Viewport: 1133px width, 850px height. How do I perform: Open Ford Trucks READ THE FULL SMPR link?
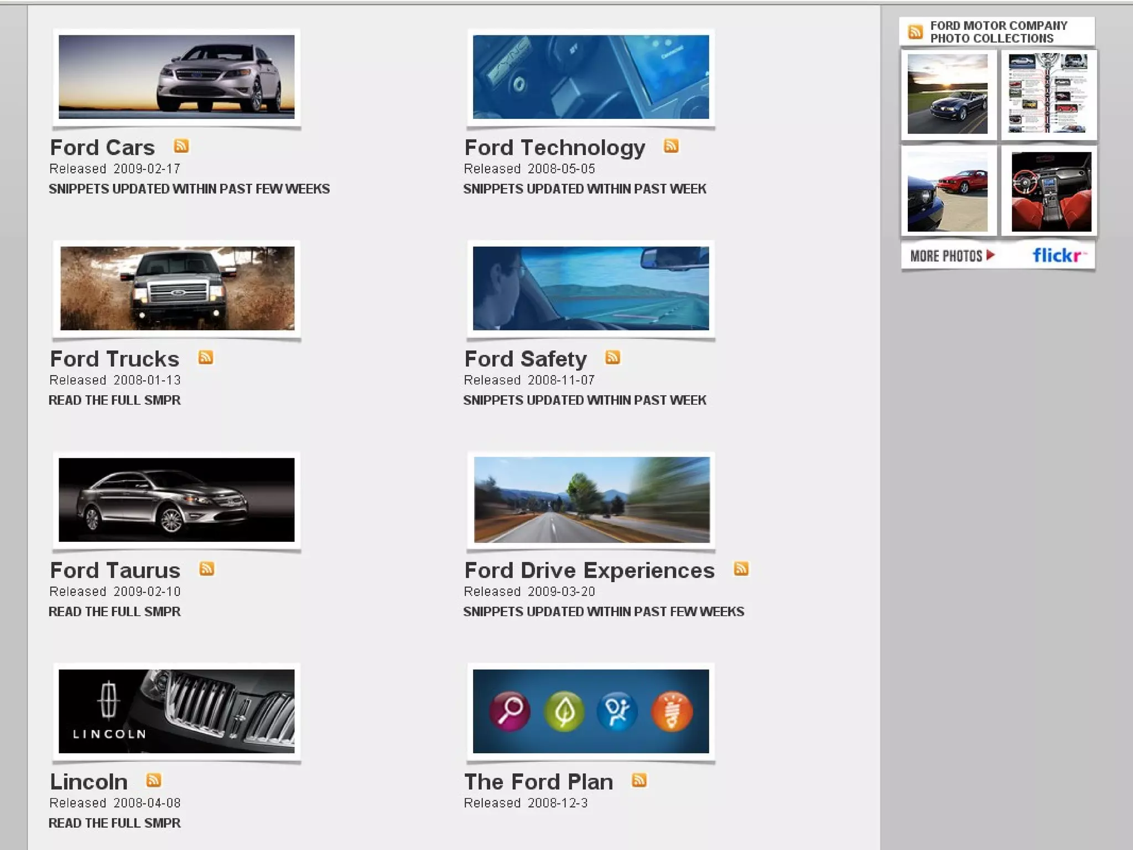click(115, 400)
